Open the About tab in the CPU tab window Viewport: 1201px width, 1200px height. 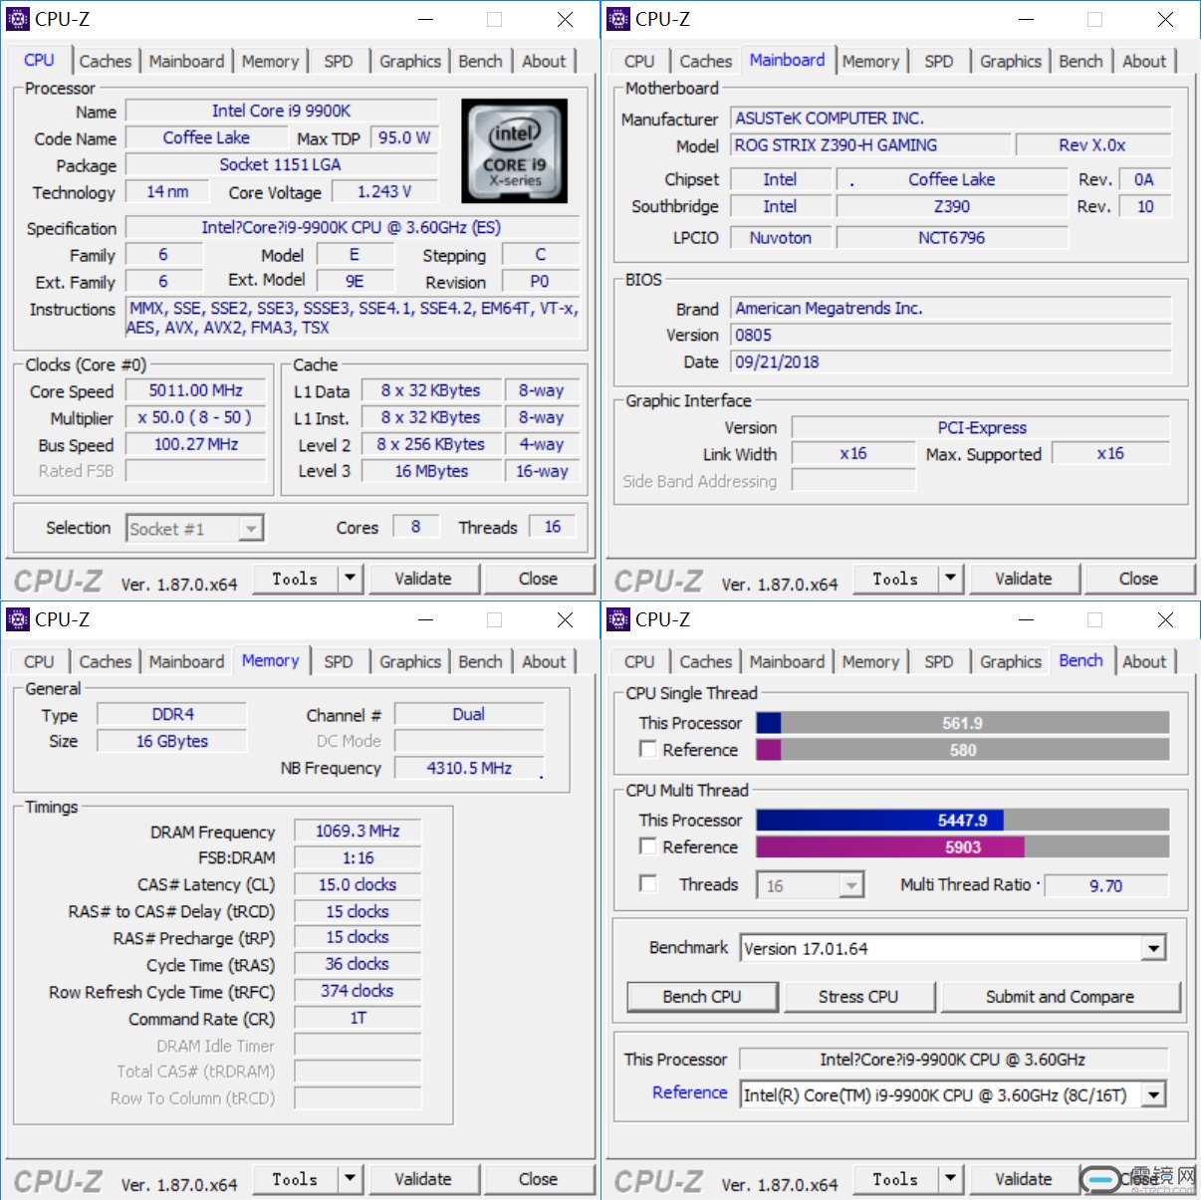[x=544, y=62]
